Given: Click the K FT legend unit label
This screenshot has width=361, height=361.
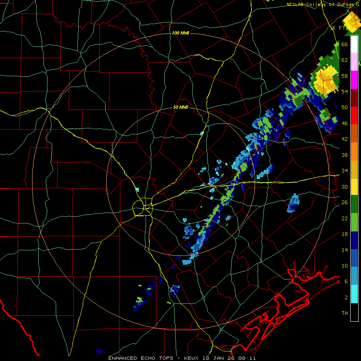Looking at the screenshot, I should (338, 28).
